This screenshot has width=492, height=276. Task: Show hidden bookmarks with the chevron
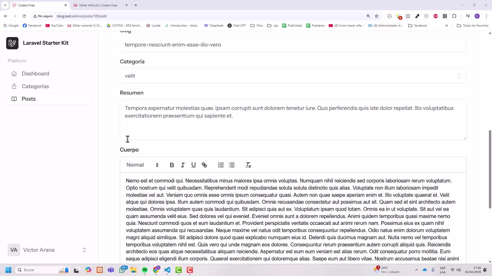point(446,26)
